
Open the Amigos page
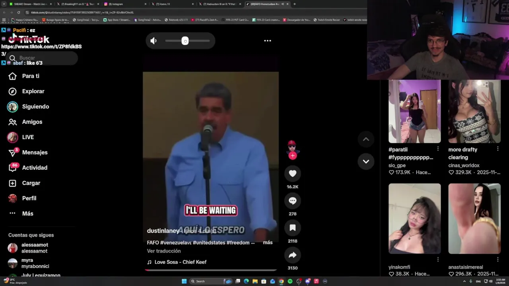pyautogui.click(x=26, y=122)
